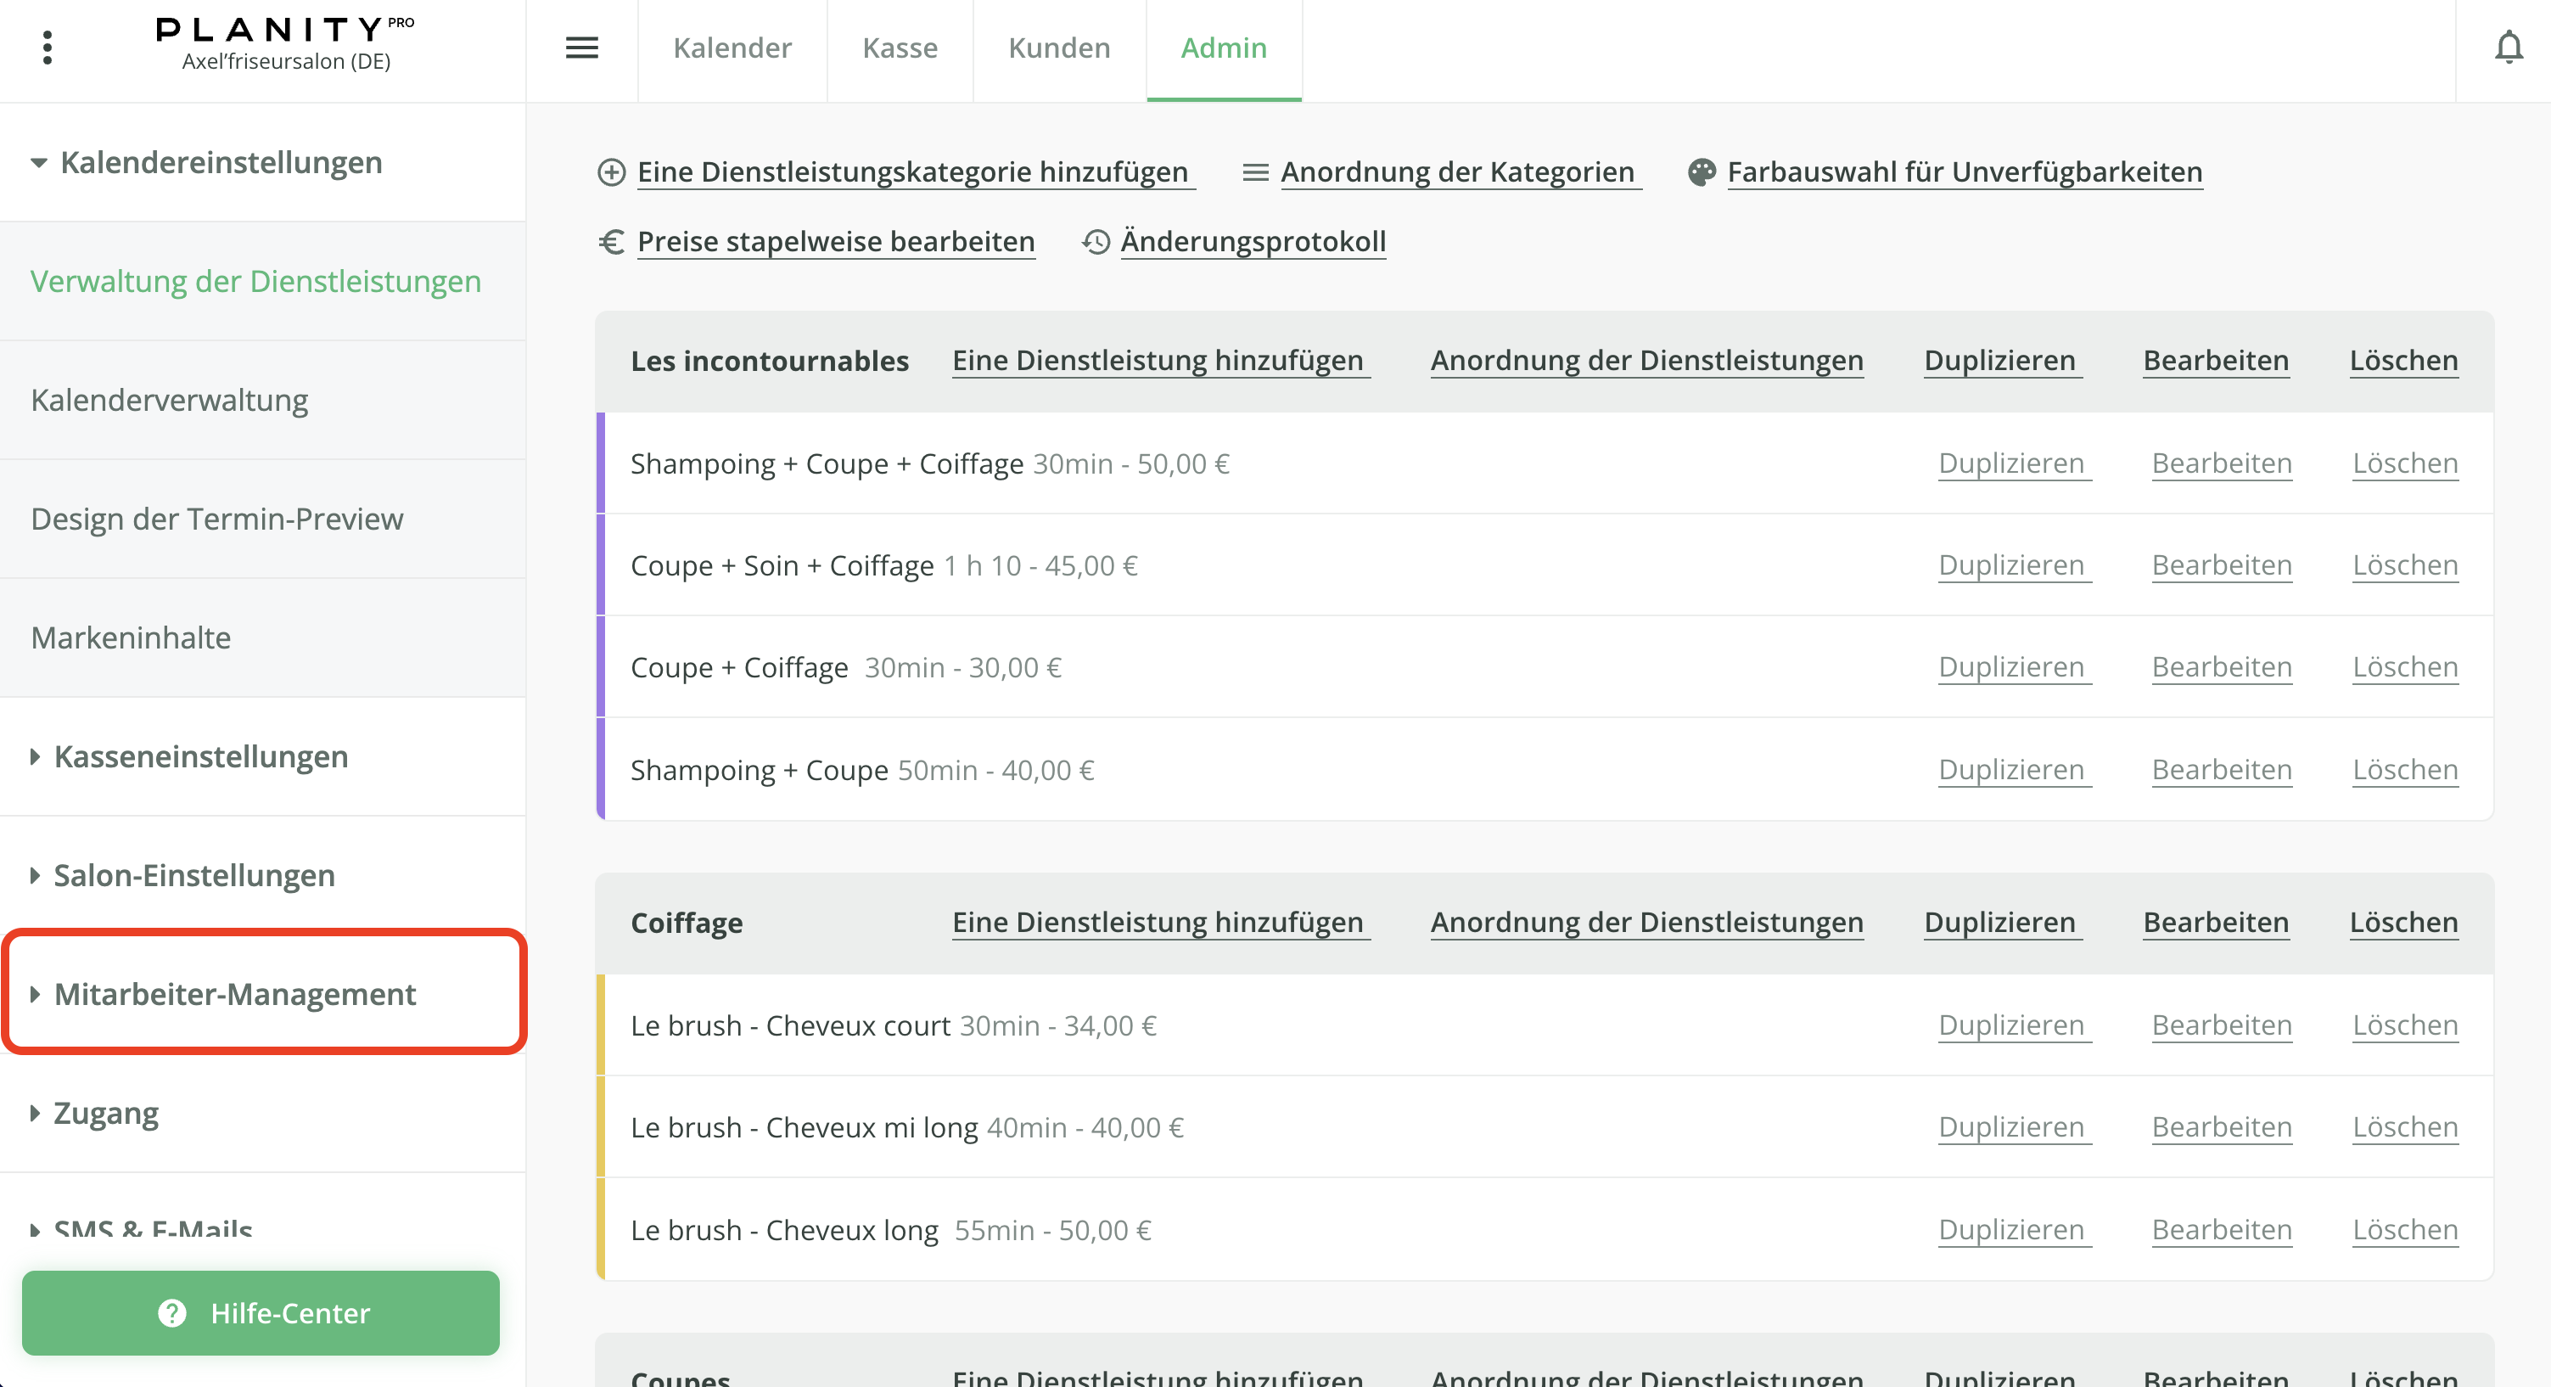
Task: Switch to the Kasse tab
Action: tap(900, 48)
